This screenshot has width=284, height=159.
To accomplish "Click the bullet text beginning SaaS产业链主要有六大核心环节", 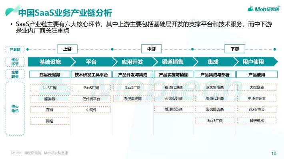I will [x=144, y=27].
